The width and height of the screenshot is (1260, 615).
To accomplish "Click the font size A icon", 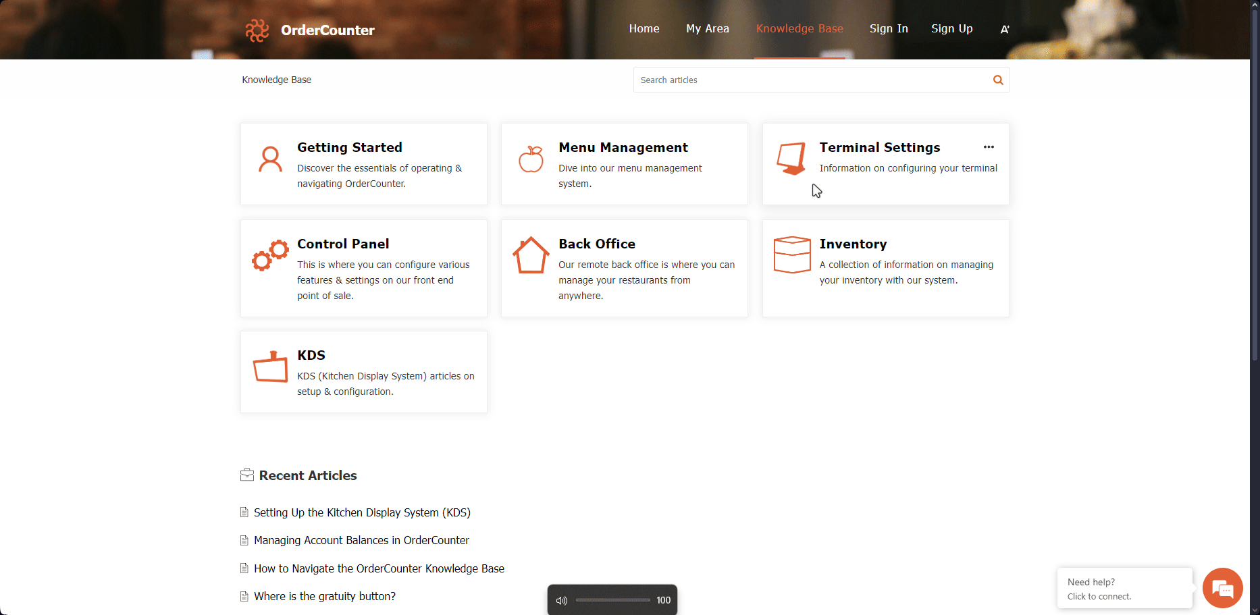I will (x=1005, y=29).
